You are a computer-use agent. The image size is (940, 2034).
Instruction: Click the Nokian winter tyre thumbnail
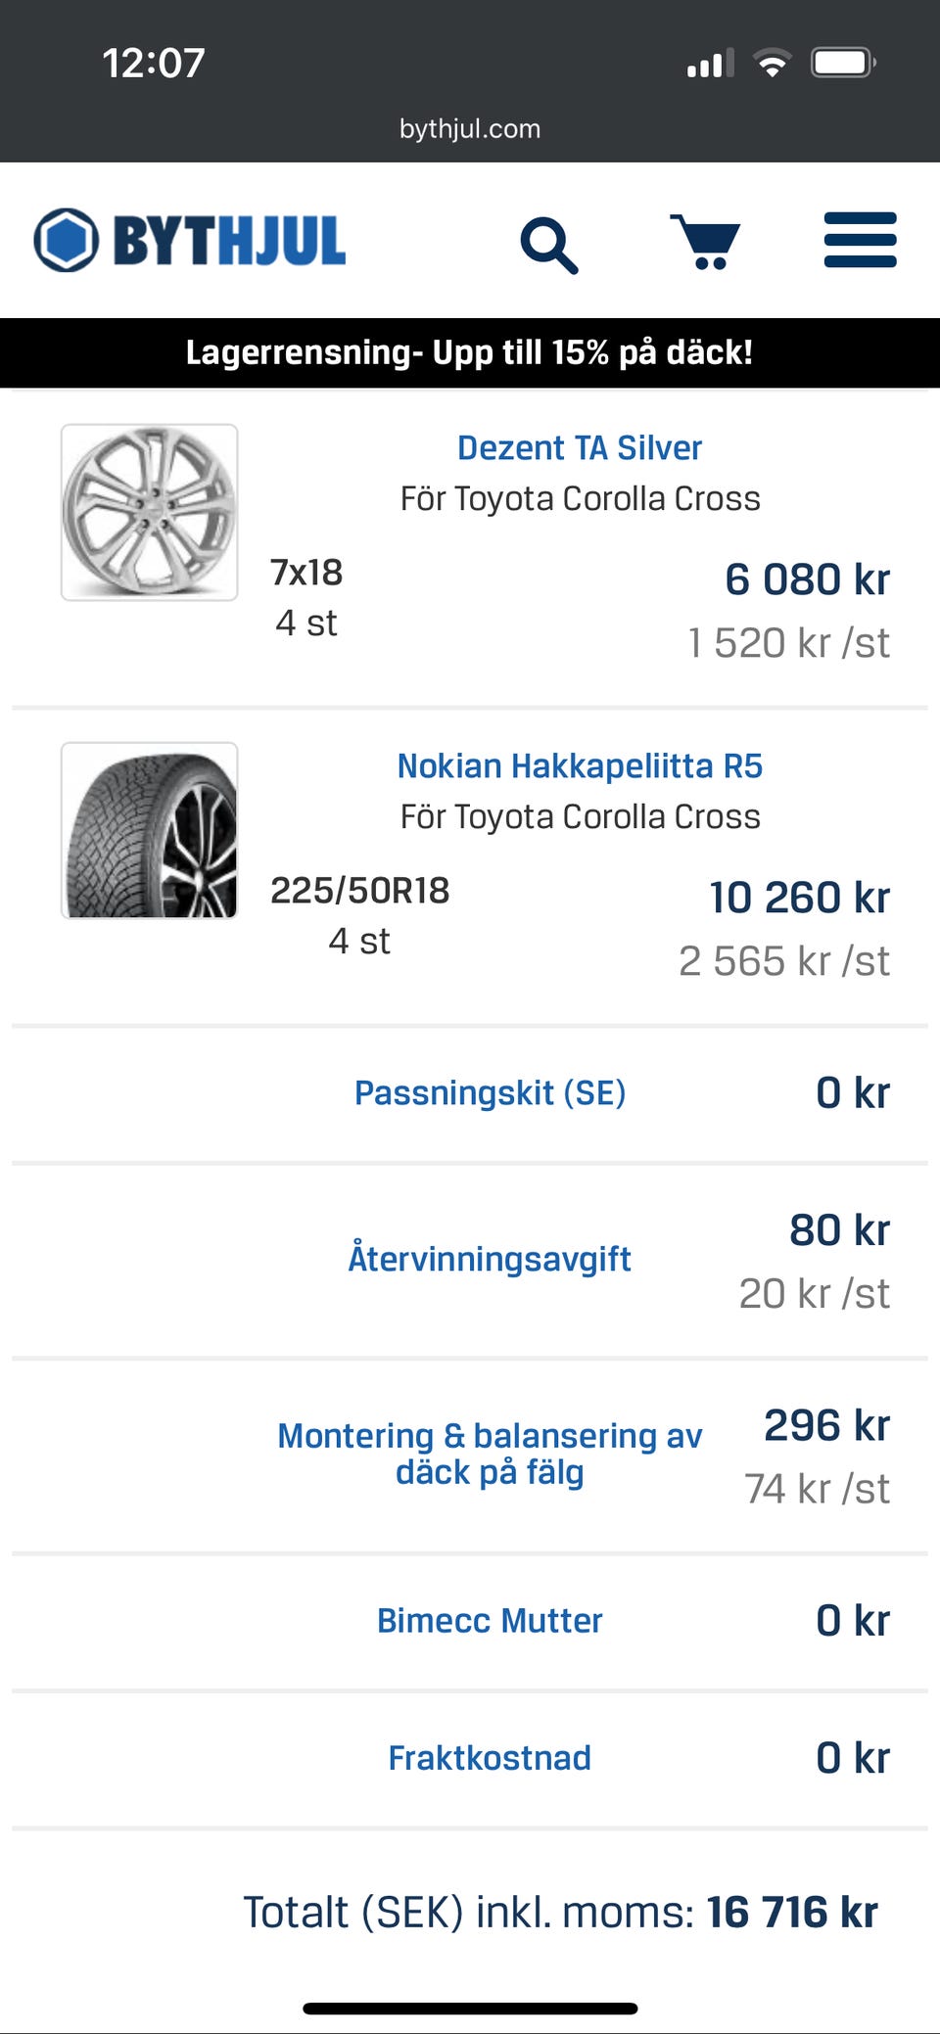tap(150, 830)
